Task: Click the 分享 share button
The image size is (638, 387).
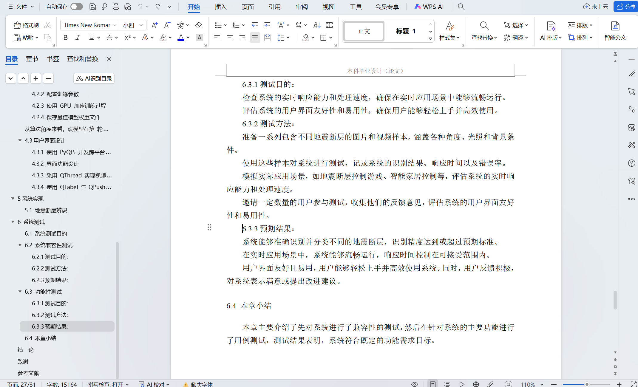Action: pos(626,7)
